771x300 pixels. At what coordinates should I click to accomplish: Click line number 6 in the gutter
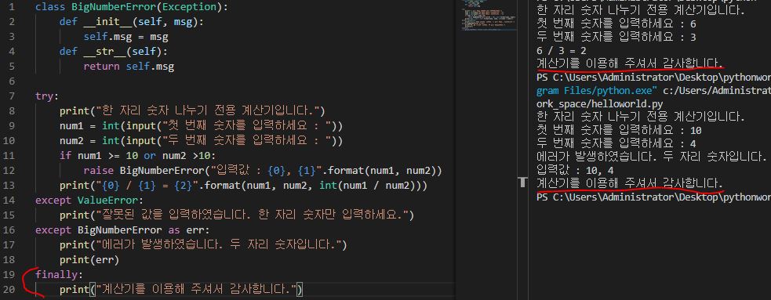point(12,81)
